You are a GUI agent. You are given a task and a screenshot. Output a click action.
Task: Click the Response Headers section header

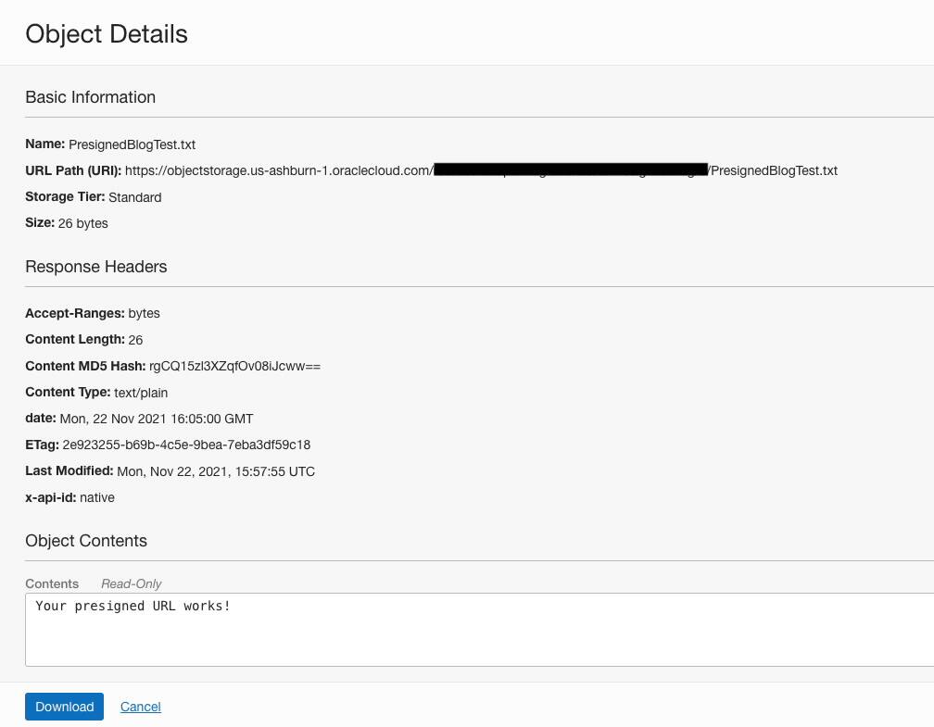pyautogui.click(x=95, y=267)
